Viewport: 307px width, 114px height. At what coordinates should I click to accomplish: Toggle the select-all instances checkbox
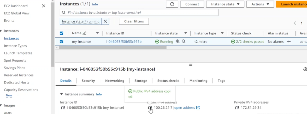coord(62,33)
